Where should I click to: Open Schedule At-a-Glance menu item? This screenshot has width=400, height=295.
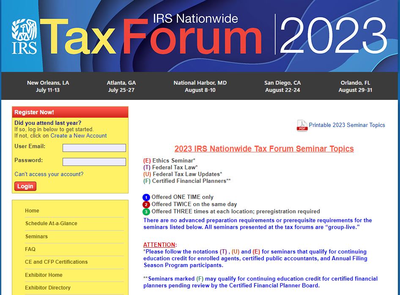coord(51,223)
